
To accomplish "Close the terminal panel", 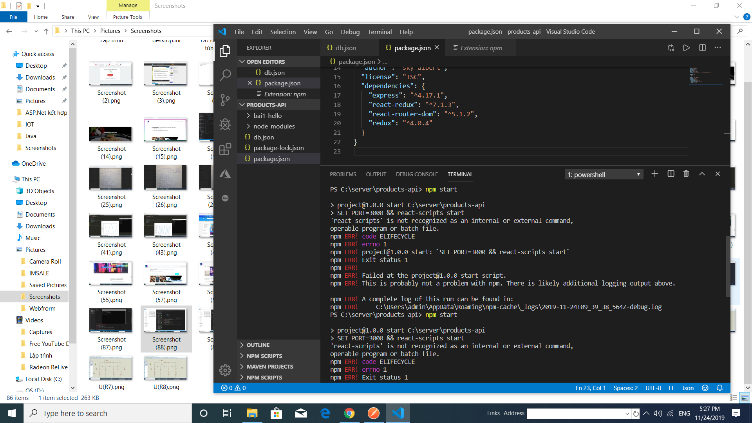I will pyautogui.click(x=718, y=174).
